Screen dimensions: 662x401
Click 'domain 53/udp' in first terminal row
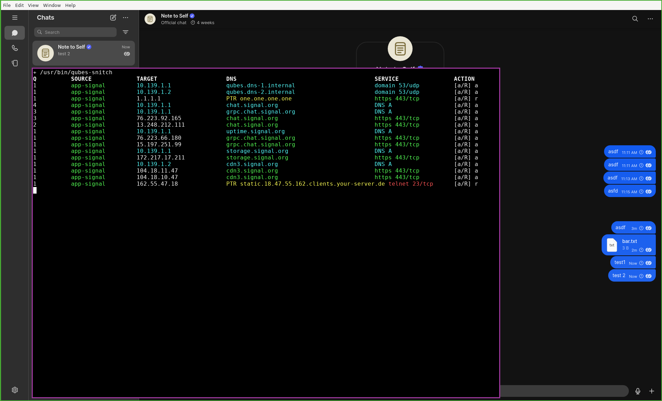coord(397,86)
